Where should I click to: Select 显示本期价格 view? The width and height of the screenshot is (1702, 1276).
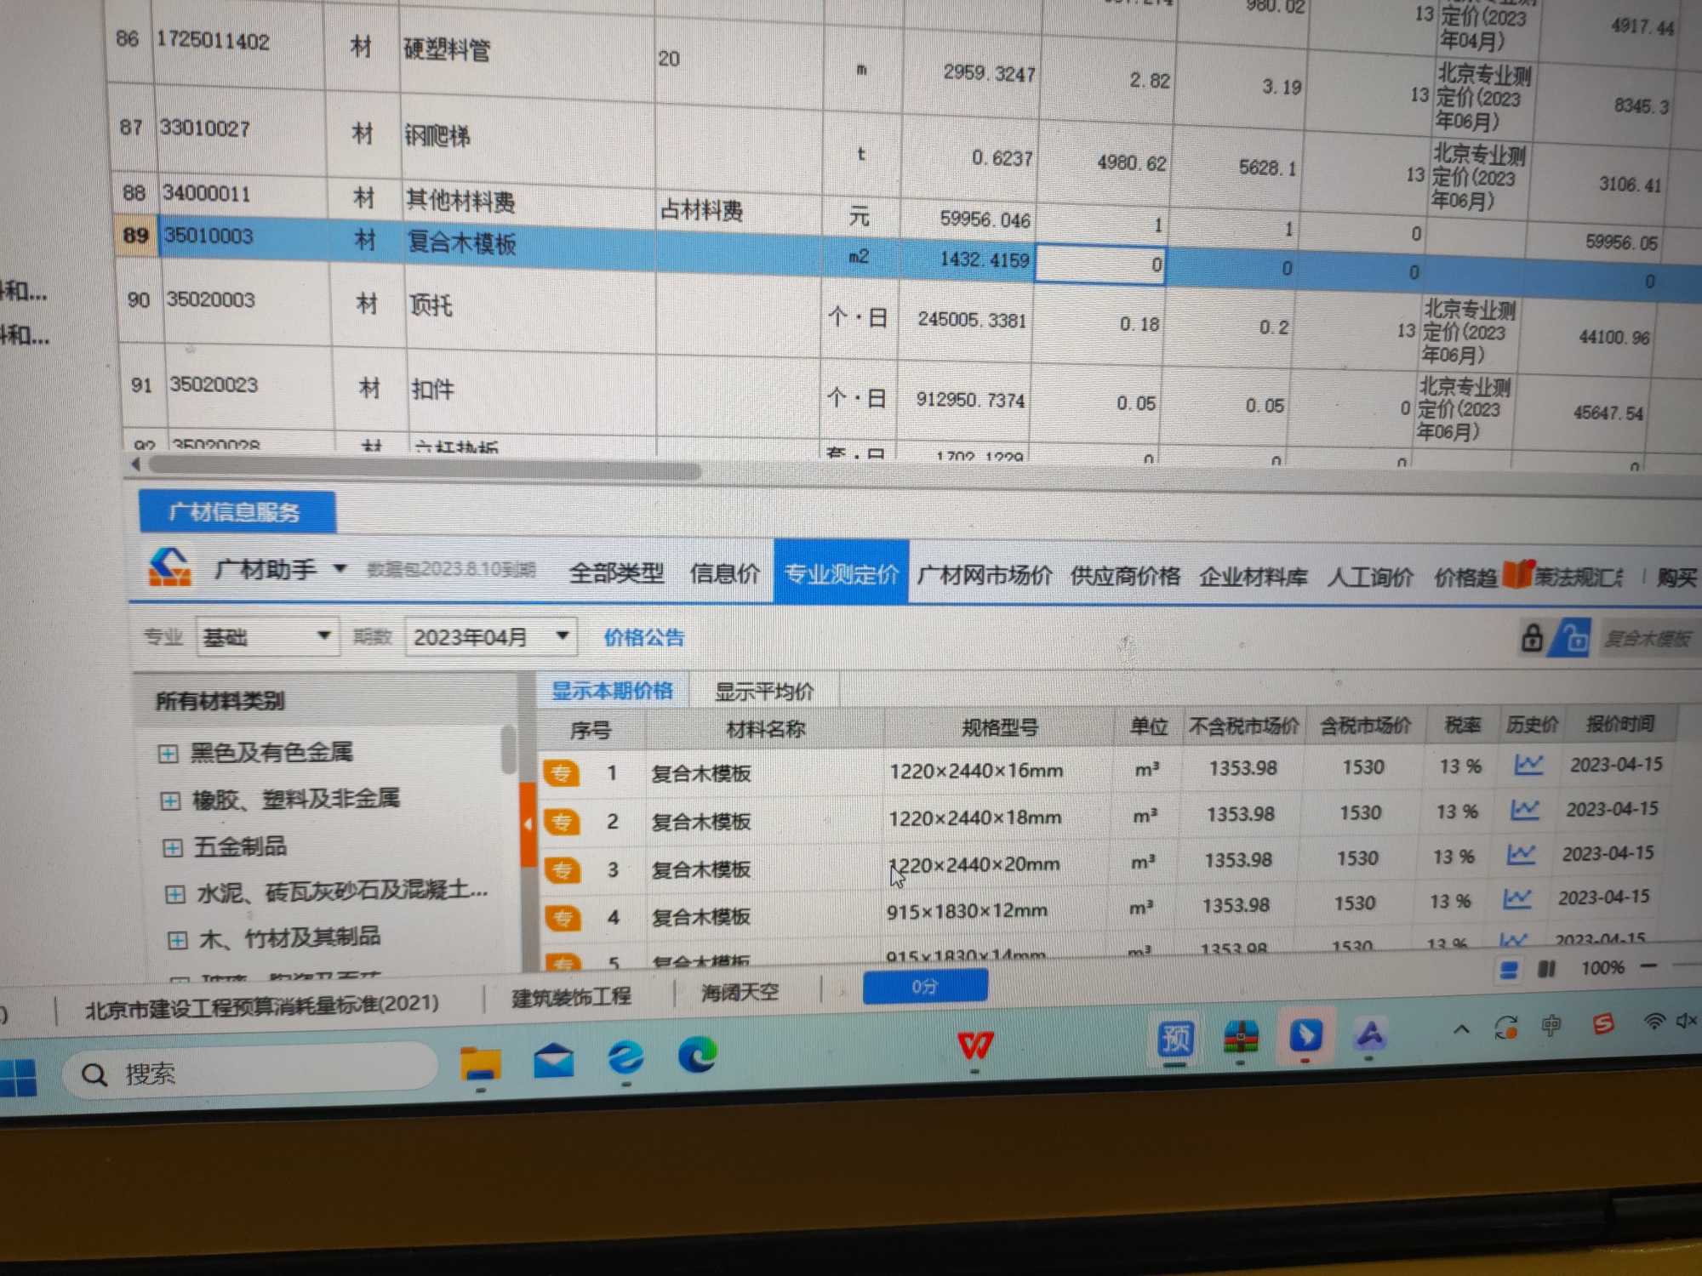(x=612, y=690)
